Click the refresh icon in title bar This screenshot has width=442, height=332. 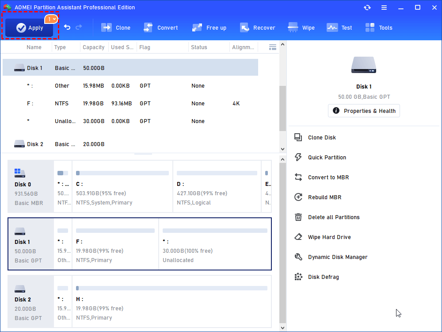(x=367, y=8)
